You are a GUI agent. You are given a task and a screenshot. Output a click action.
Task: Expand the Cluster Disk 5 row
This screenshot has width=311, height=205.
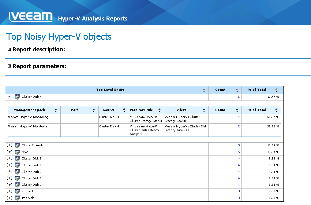(9, 178)
